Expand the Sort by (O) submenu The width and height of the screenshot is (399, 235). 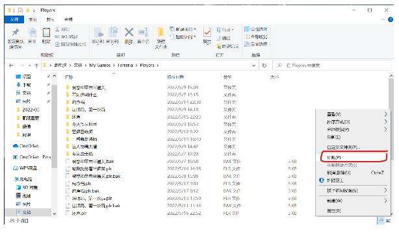(354, 122)
